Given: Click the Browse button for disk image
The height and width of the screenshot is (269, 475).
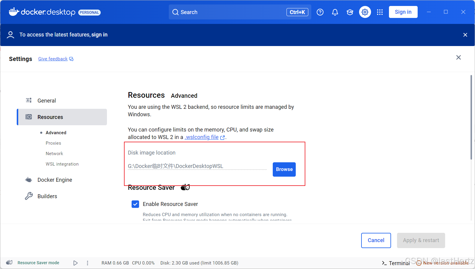Looking at the screenshot, I should pyautogui.click(x=284, y=169).
